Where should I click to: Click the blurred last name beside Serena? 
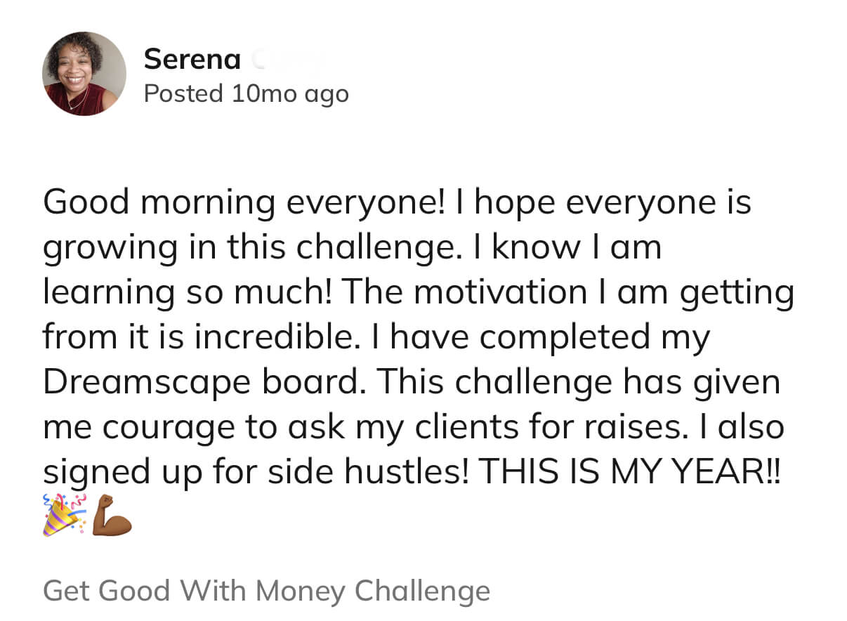click(281, 61)
